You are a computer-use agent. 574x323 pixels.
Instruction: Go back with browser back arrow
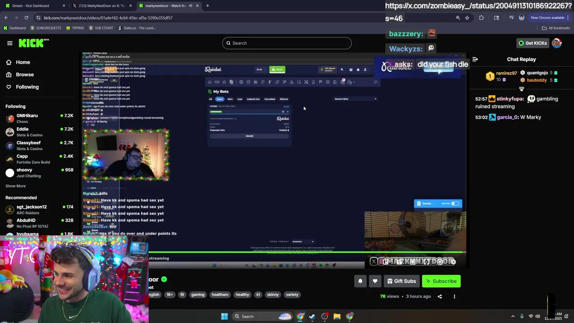click(6, 17)
